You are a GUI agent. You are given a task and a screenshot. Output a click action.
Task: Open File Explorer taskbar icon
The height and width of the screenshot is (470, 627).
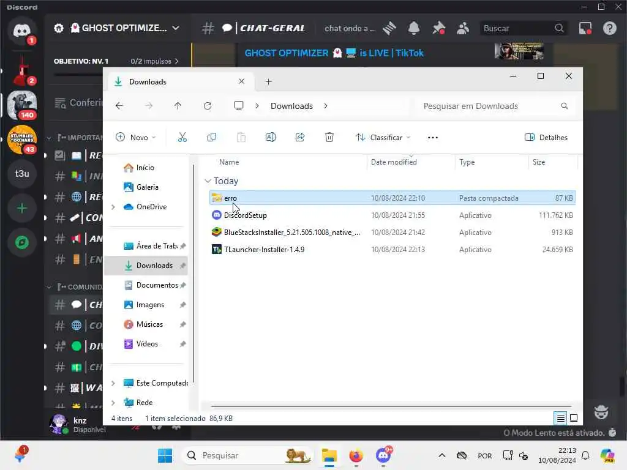click(x=329, y=455)
